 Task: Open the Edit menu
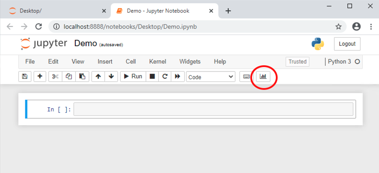[x=53, y=62]
